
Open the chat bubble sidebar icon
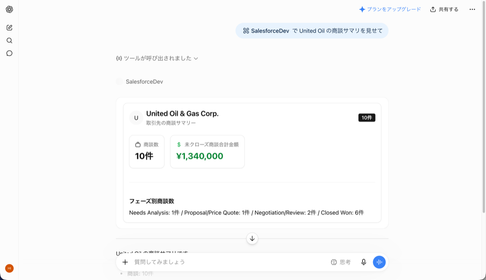[9, 53]
